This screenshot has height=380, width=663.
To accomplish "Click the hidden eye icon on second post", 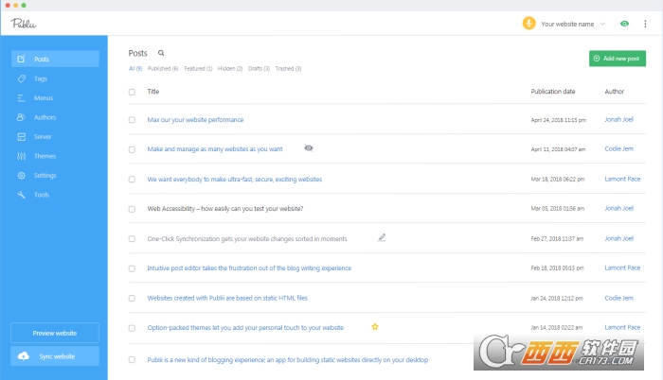I will click(x=309, y=148).
